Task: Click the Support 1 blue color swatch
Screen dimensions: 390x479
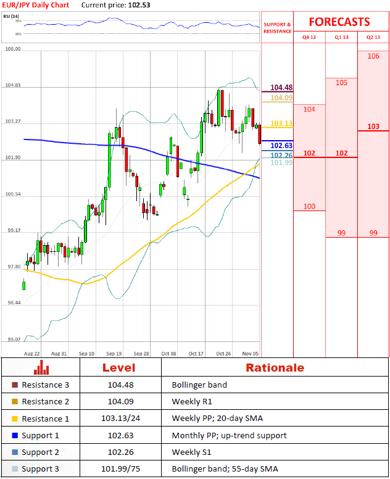Action: pyautogui.click(x=15, y=435)
